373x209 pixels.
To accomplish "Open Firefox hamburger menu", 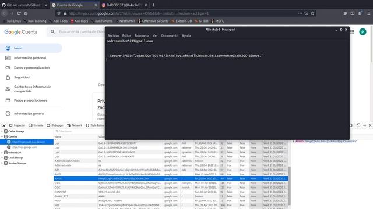I will (x=368, y=13).
